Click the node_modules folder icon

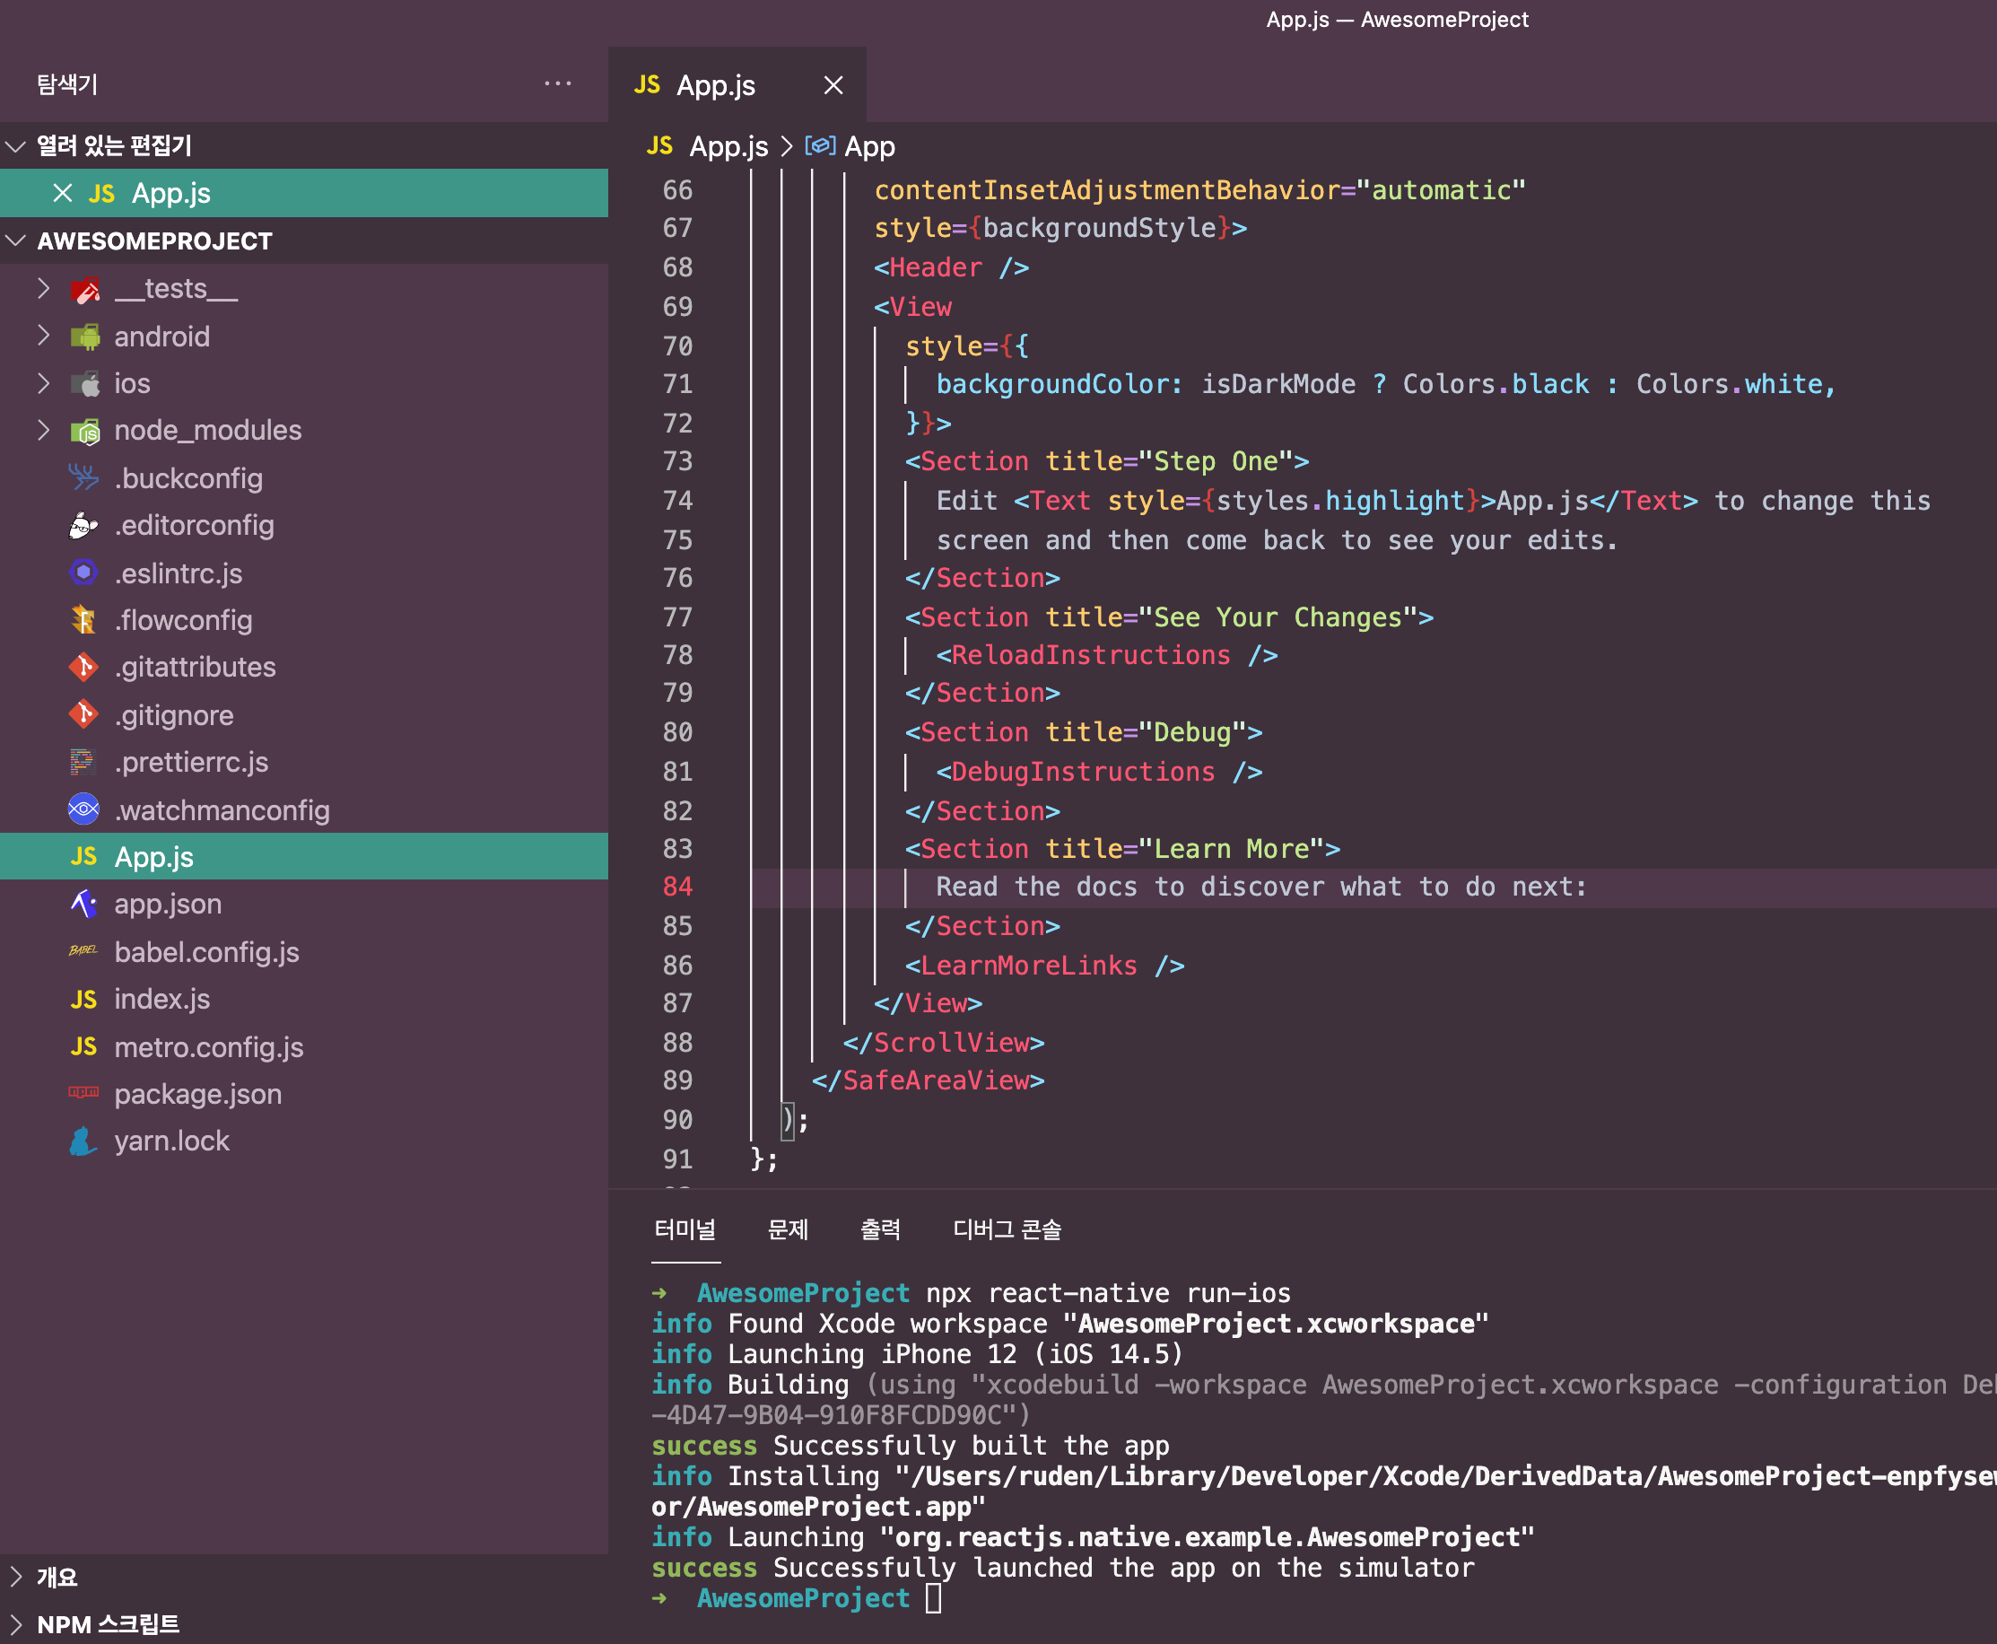click(x=85, y=431)
